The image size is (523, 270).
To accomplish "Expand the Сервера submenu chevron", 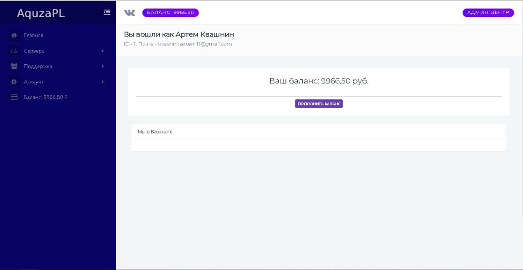I will pyautogui.click(x=103, y=51).
